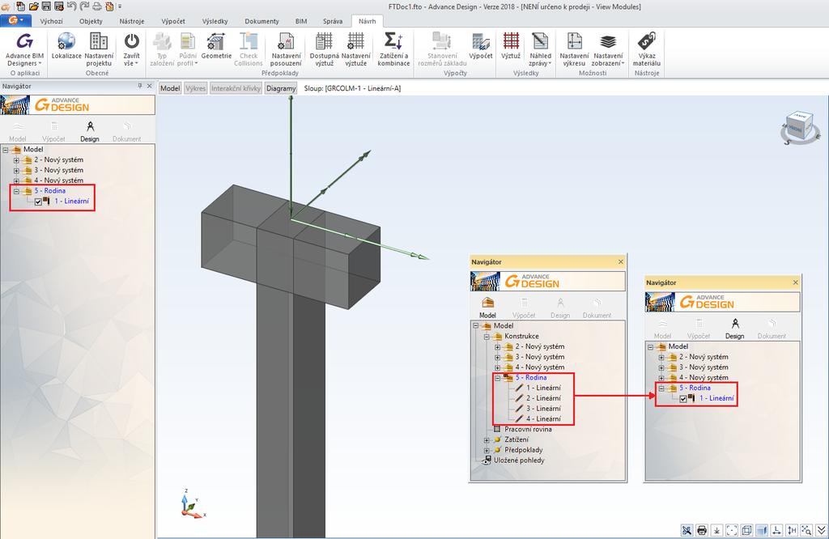Screen dimensions: 829x539
Task: Expand 2 - Nový systém in left Navigátor
Action: 16,160
